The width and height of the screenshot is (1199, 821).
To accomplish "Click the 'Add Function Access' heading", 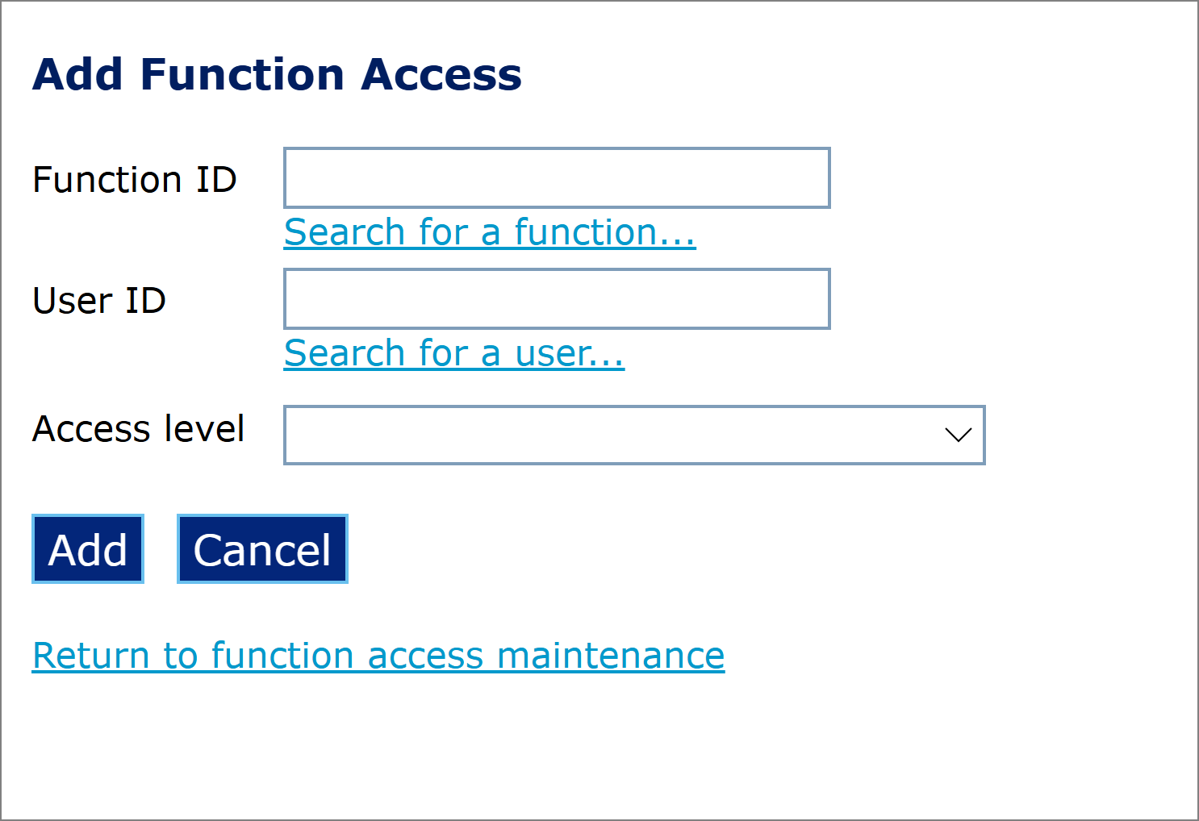I will pos(277,74).
